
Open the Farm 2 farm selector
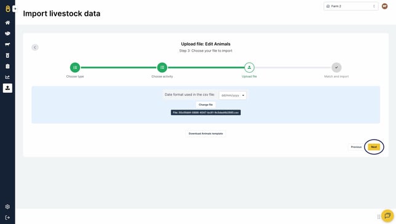(350, 6)
